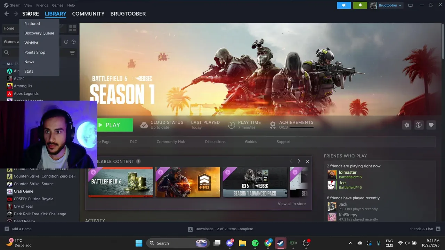Open the Games menu
Image resolution: width=445 pixels, height=250 pixels.
(x=57, y=5)
